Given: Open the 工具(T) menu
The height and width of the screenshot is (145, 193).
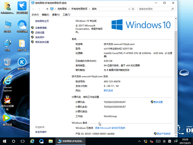Looking at the screenshot, I should point(66,15).
